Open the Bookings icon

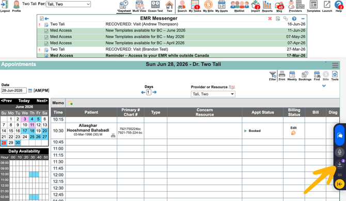(305, 76)
